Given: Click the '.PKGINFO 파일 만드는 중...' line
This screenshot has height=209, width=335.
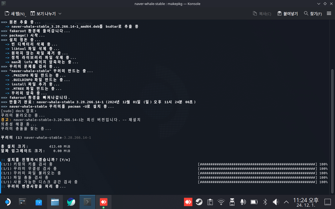Looking at the screenshot, I should 36,75.
